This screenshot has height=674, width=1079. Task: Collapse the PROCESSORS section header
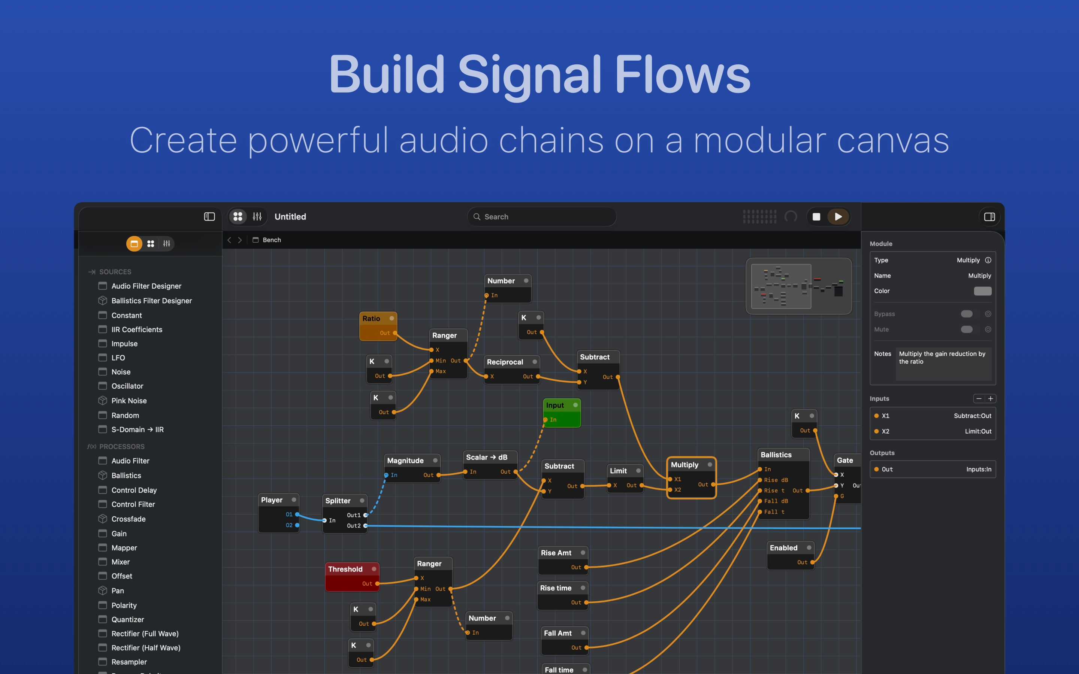coord(121,447)
